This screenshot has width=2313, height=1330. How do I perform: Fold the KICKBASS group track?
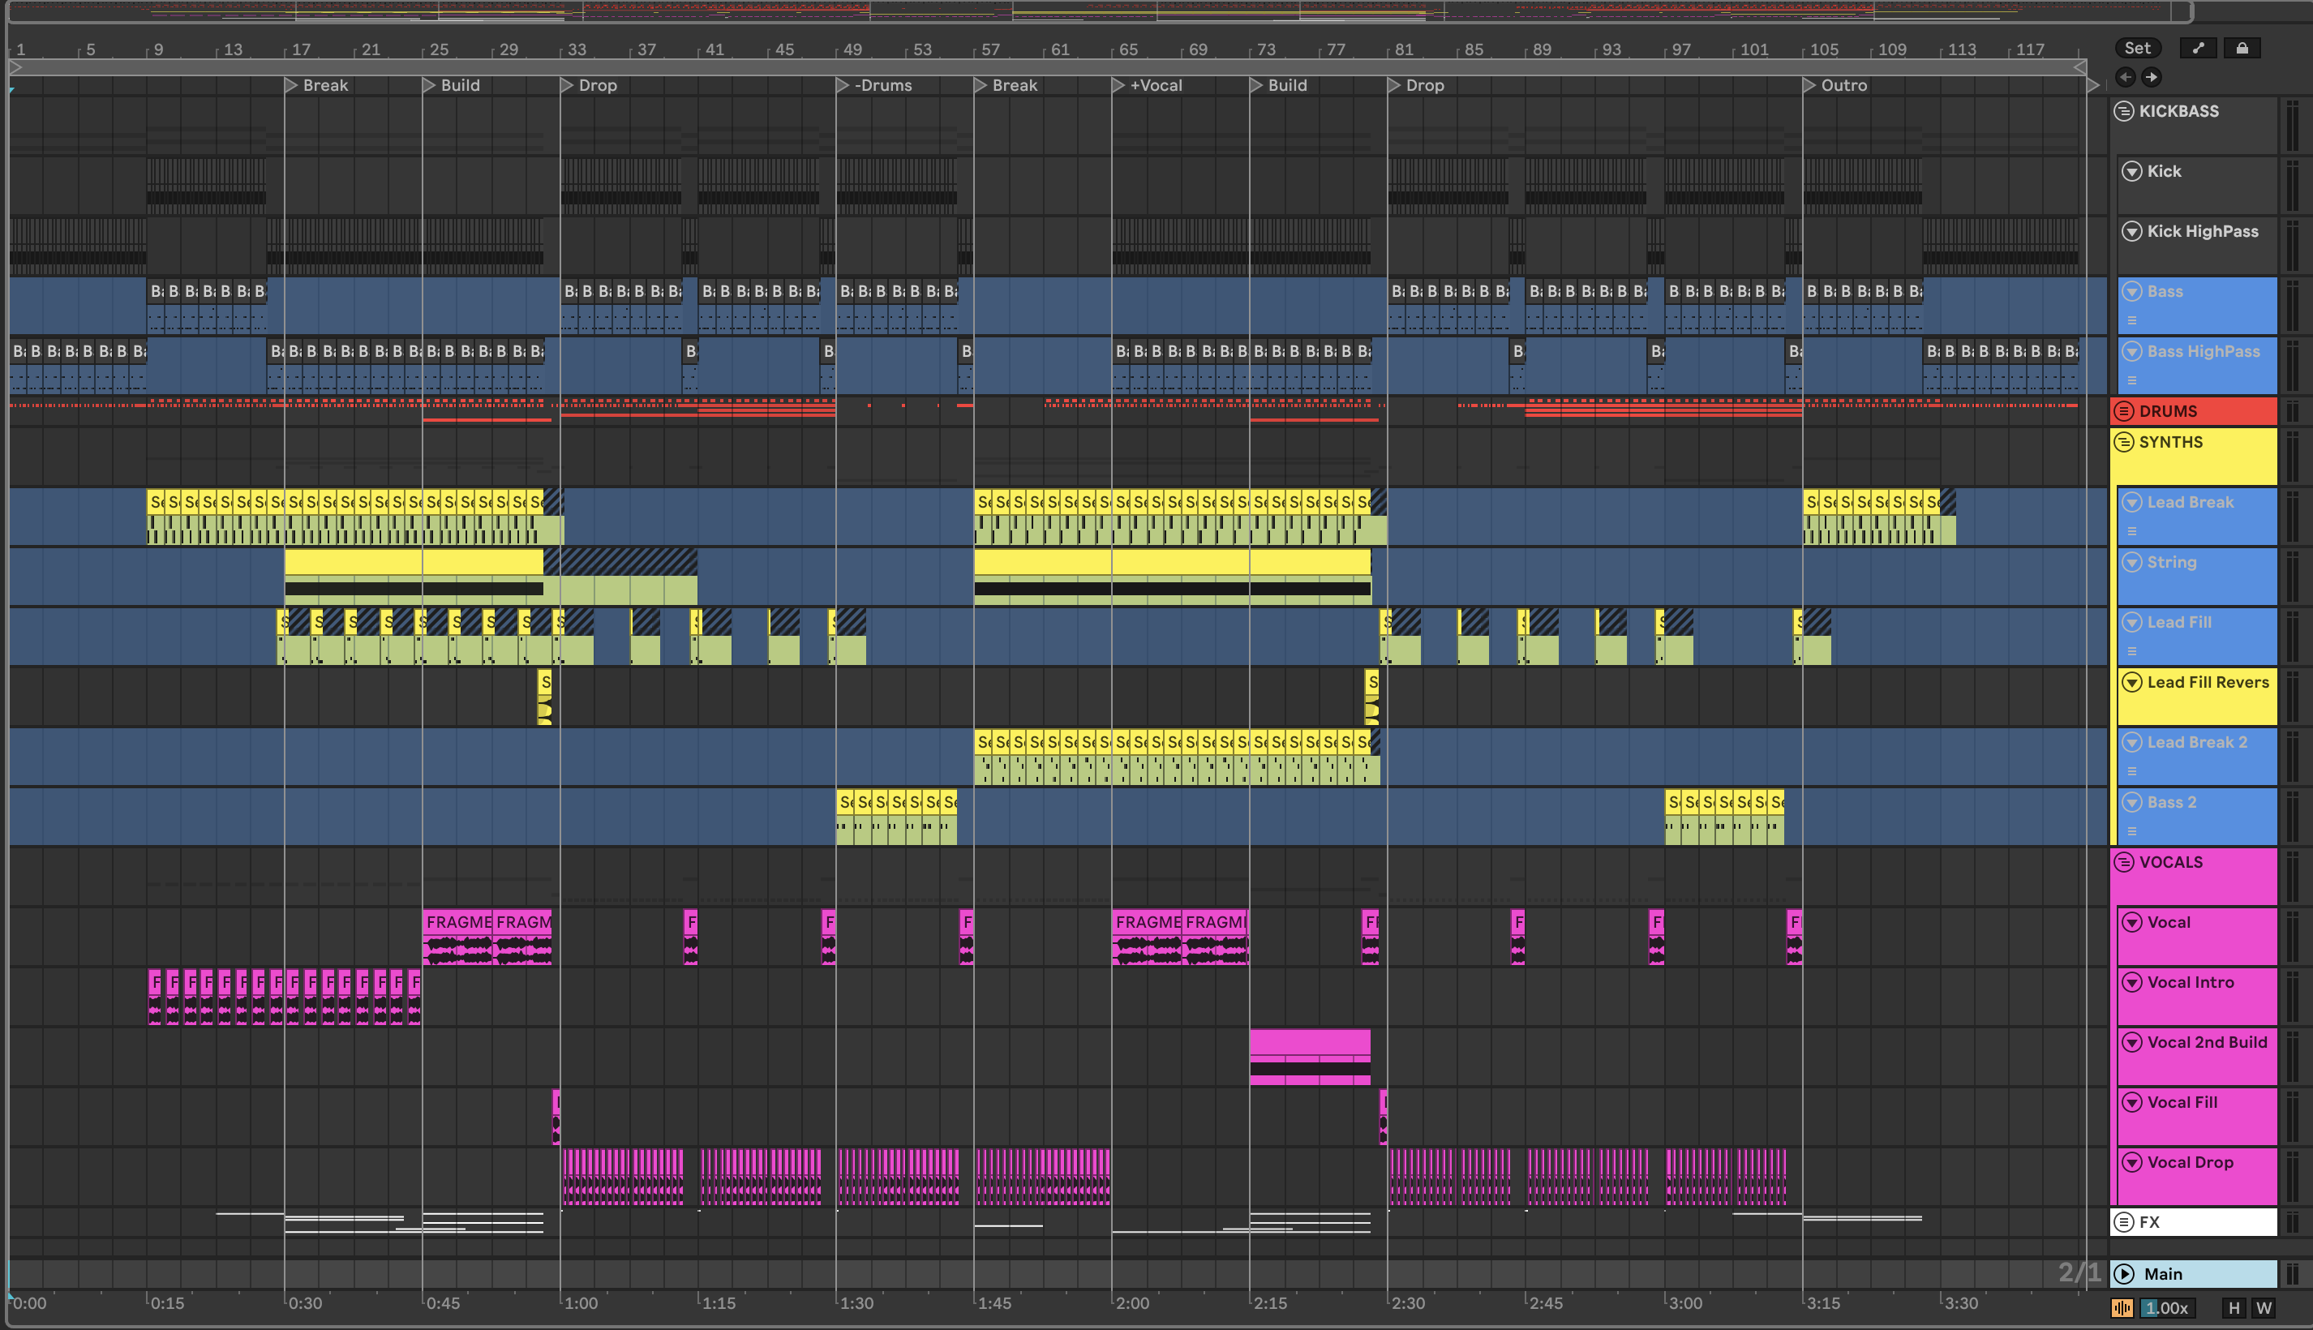point(2125,111)
